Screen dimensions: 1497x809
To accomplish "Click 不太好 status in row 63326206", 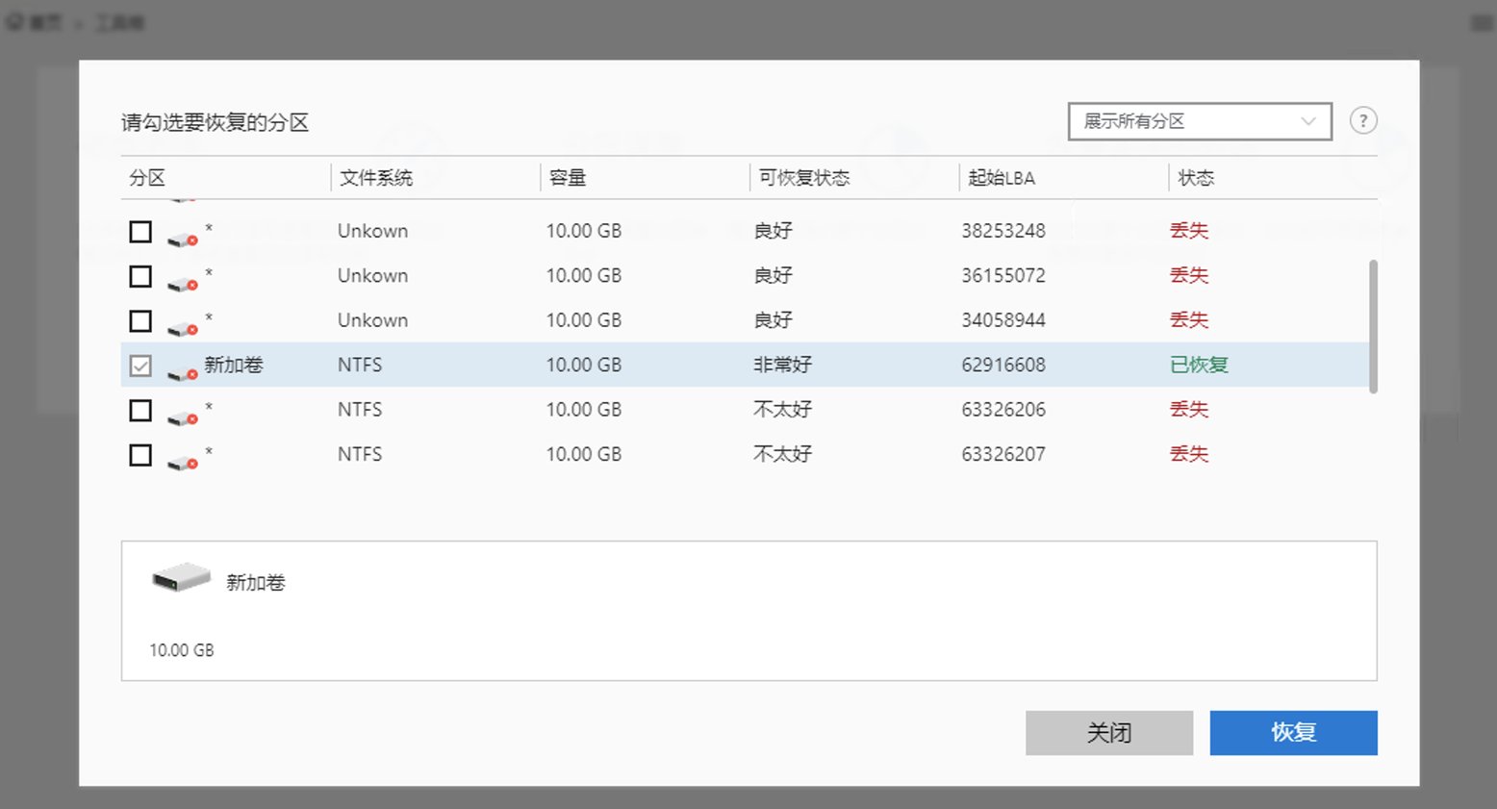I will coord(782,410).
